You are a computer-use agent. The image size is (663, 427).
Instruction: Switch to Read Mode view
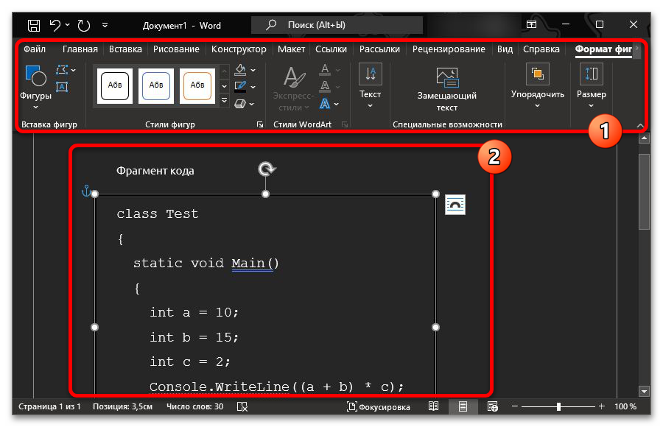tap(433, 406)
